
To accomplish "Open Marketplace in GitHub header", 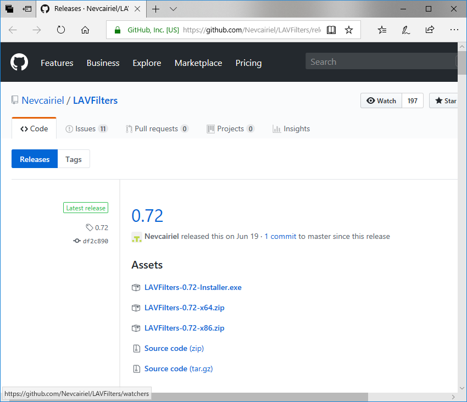I will click(198, 63).
